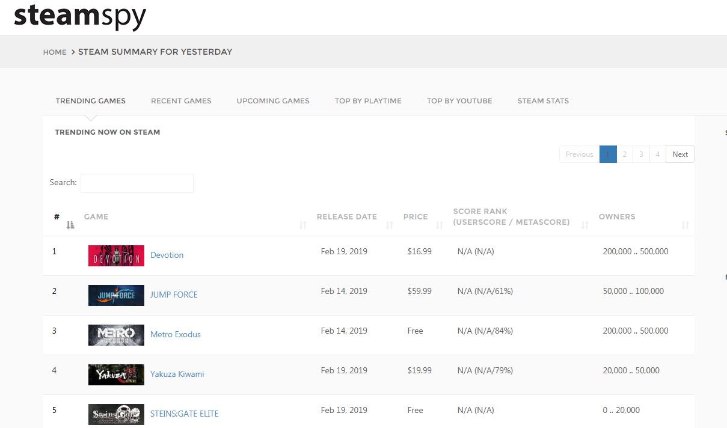Click the Trending Now on Steam heading

(x=108, y=132)
